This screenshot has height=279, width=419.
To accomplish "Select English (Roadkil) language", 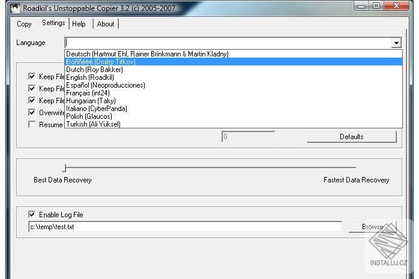I will pos(234,77).
